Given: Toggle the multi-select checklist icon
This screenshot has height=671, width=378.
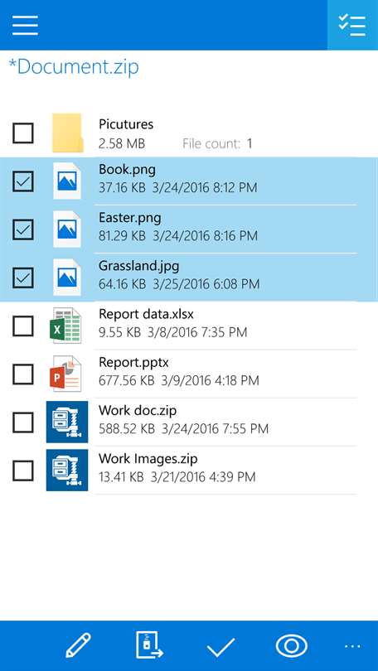Looking at the screenshot, I should [351, 25].
